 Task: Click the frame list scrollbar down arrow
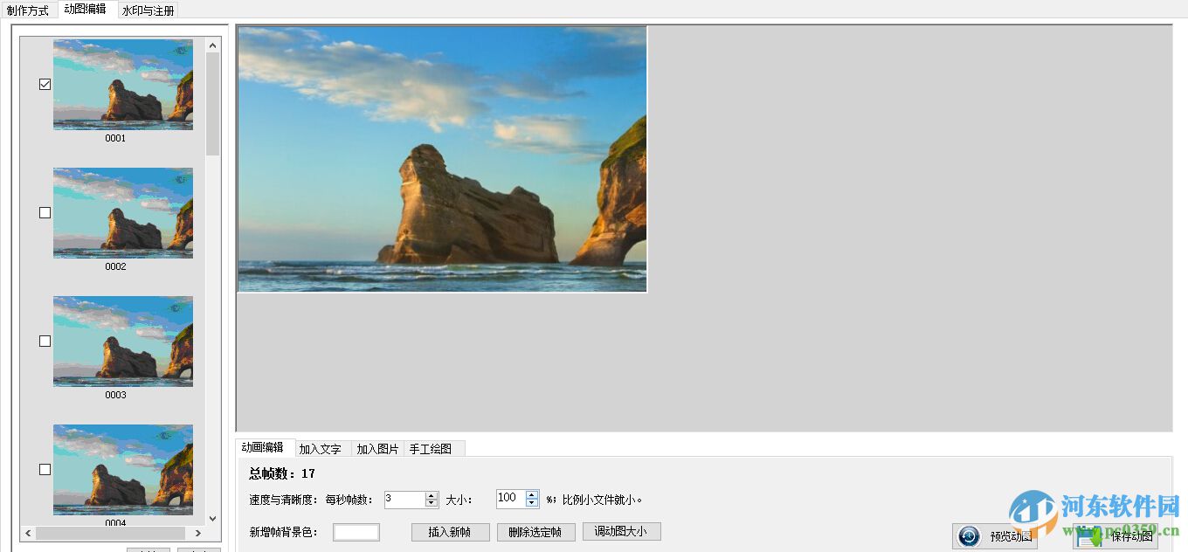point(212,515)
